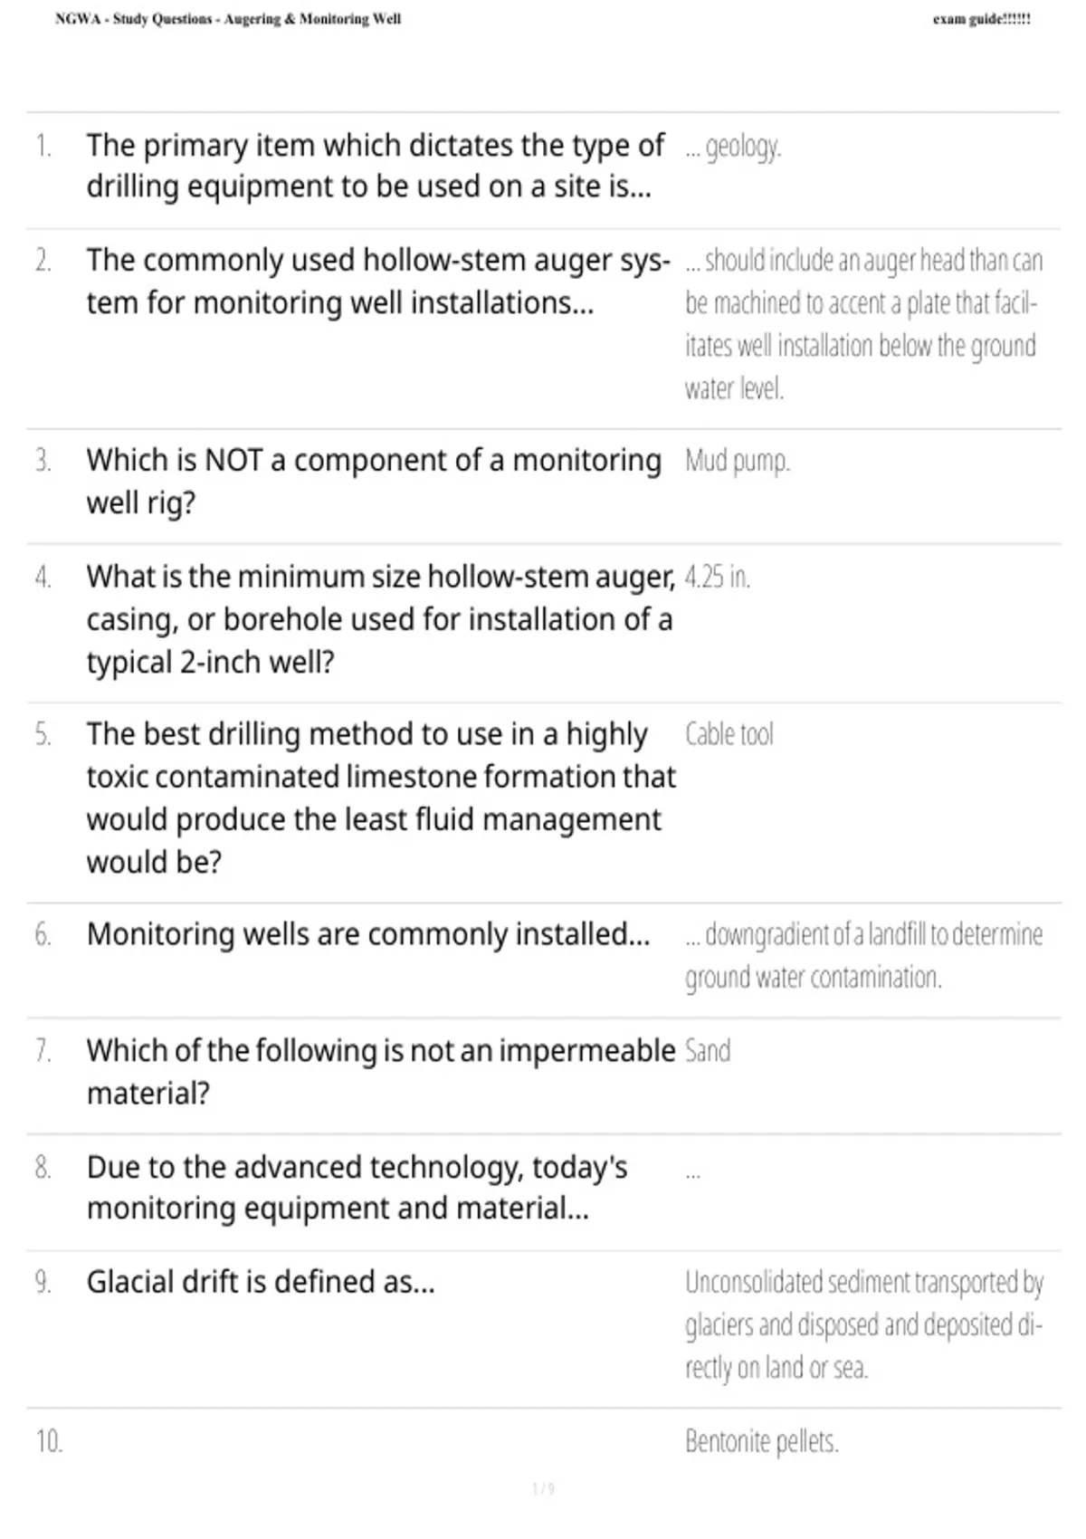This screenshot has width=1086, height=1539.
Task: Click the answer starting 'should include an auger head'
Action: tap(864, 324)
